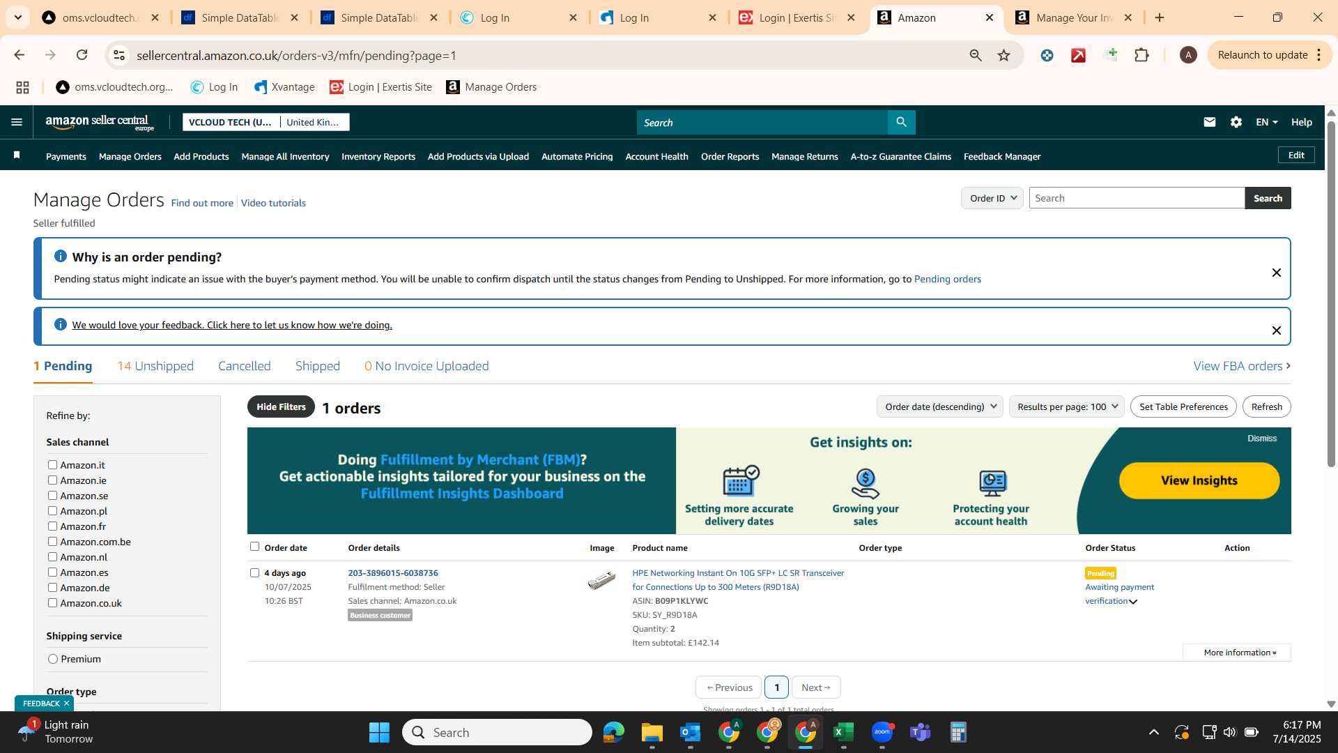Switch to the 14 Unshipped tab
This screenshot has height=753, width=1338.
pyautogui.click(x=155, y=366)
